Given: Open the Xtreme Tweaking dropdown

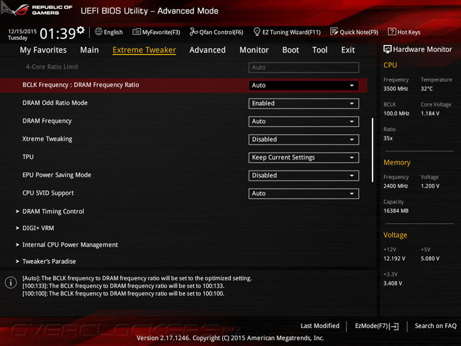Looking at the screenshot, I should click(x=303, y=140).
